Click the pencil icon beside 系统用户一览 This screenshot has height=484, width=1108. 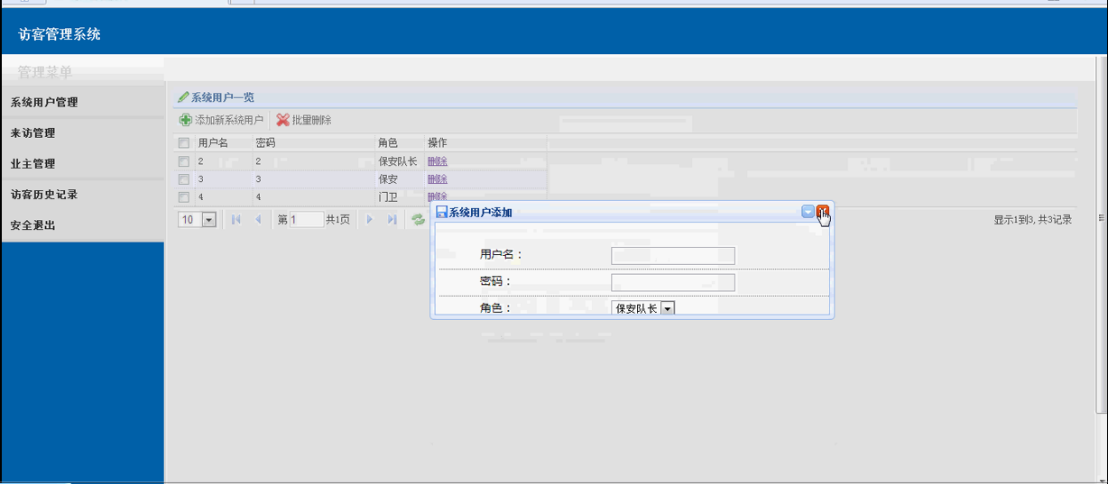click(x=184, y=96)
